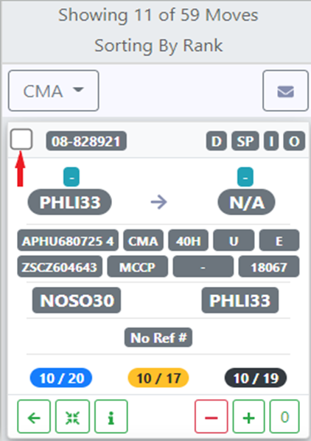Click the counter box showing 0
This screenshot has height=441, width=311.
[284, 417]
